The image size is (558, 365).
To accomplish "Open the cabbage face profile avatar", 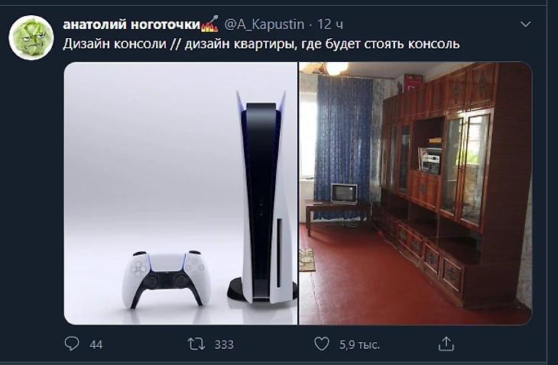I will pos(31,37).
